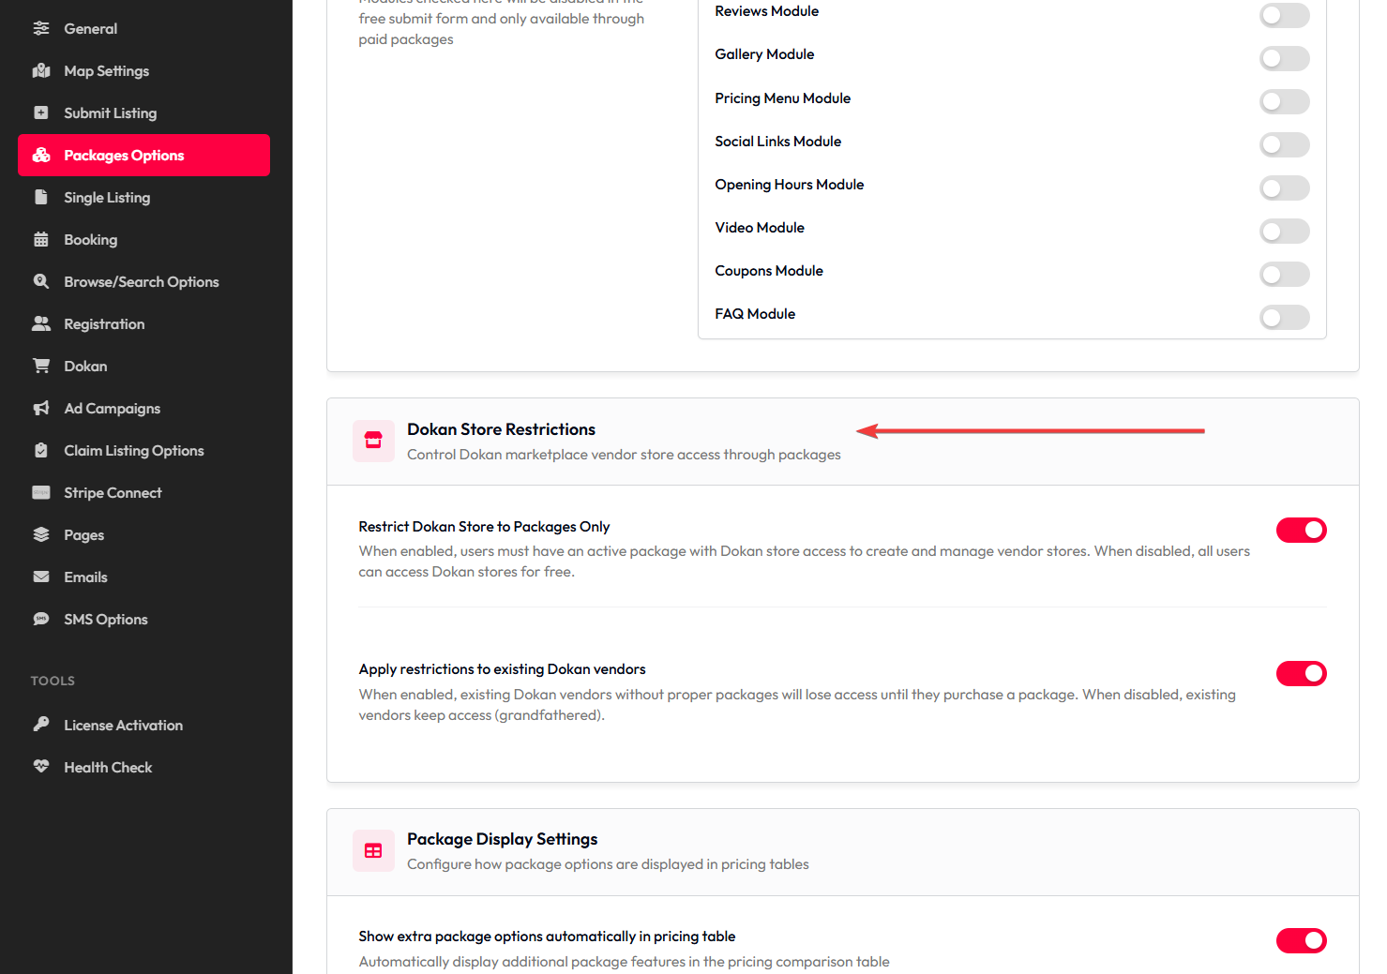Click the Dokan Store Restrictions store icon
1387x974 pixels.
(373, 441)
